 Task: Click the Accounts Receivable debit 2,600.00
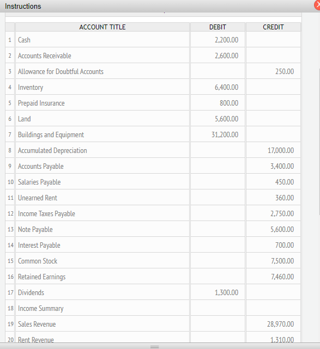(x=226, y=56)
